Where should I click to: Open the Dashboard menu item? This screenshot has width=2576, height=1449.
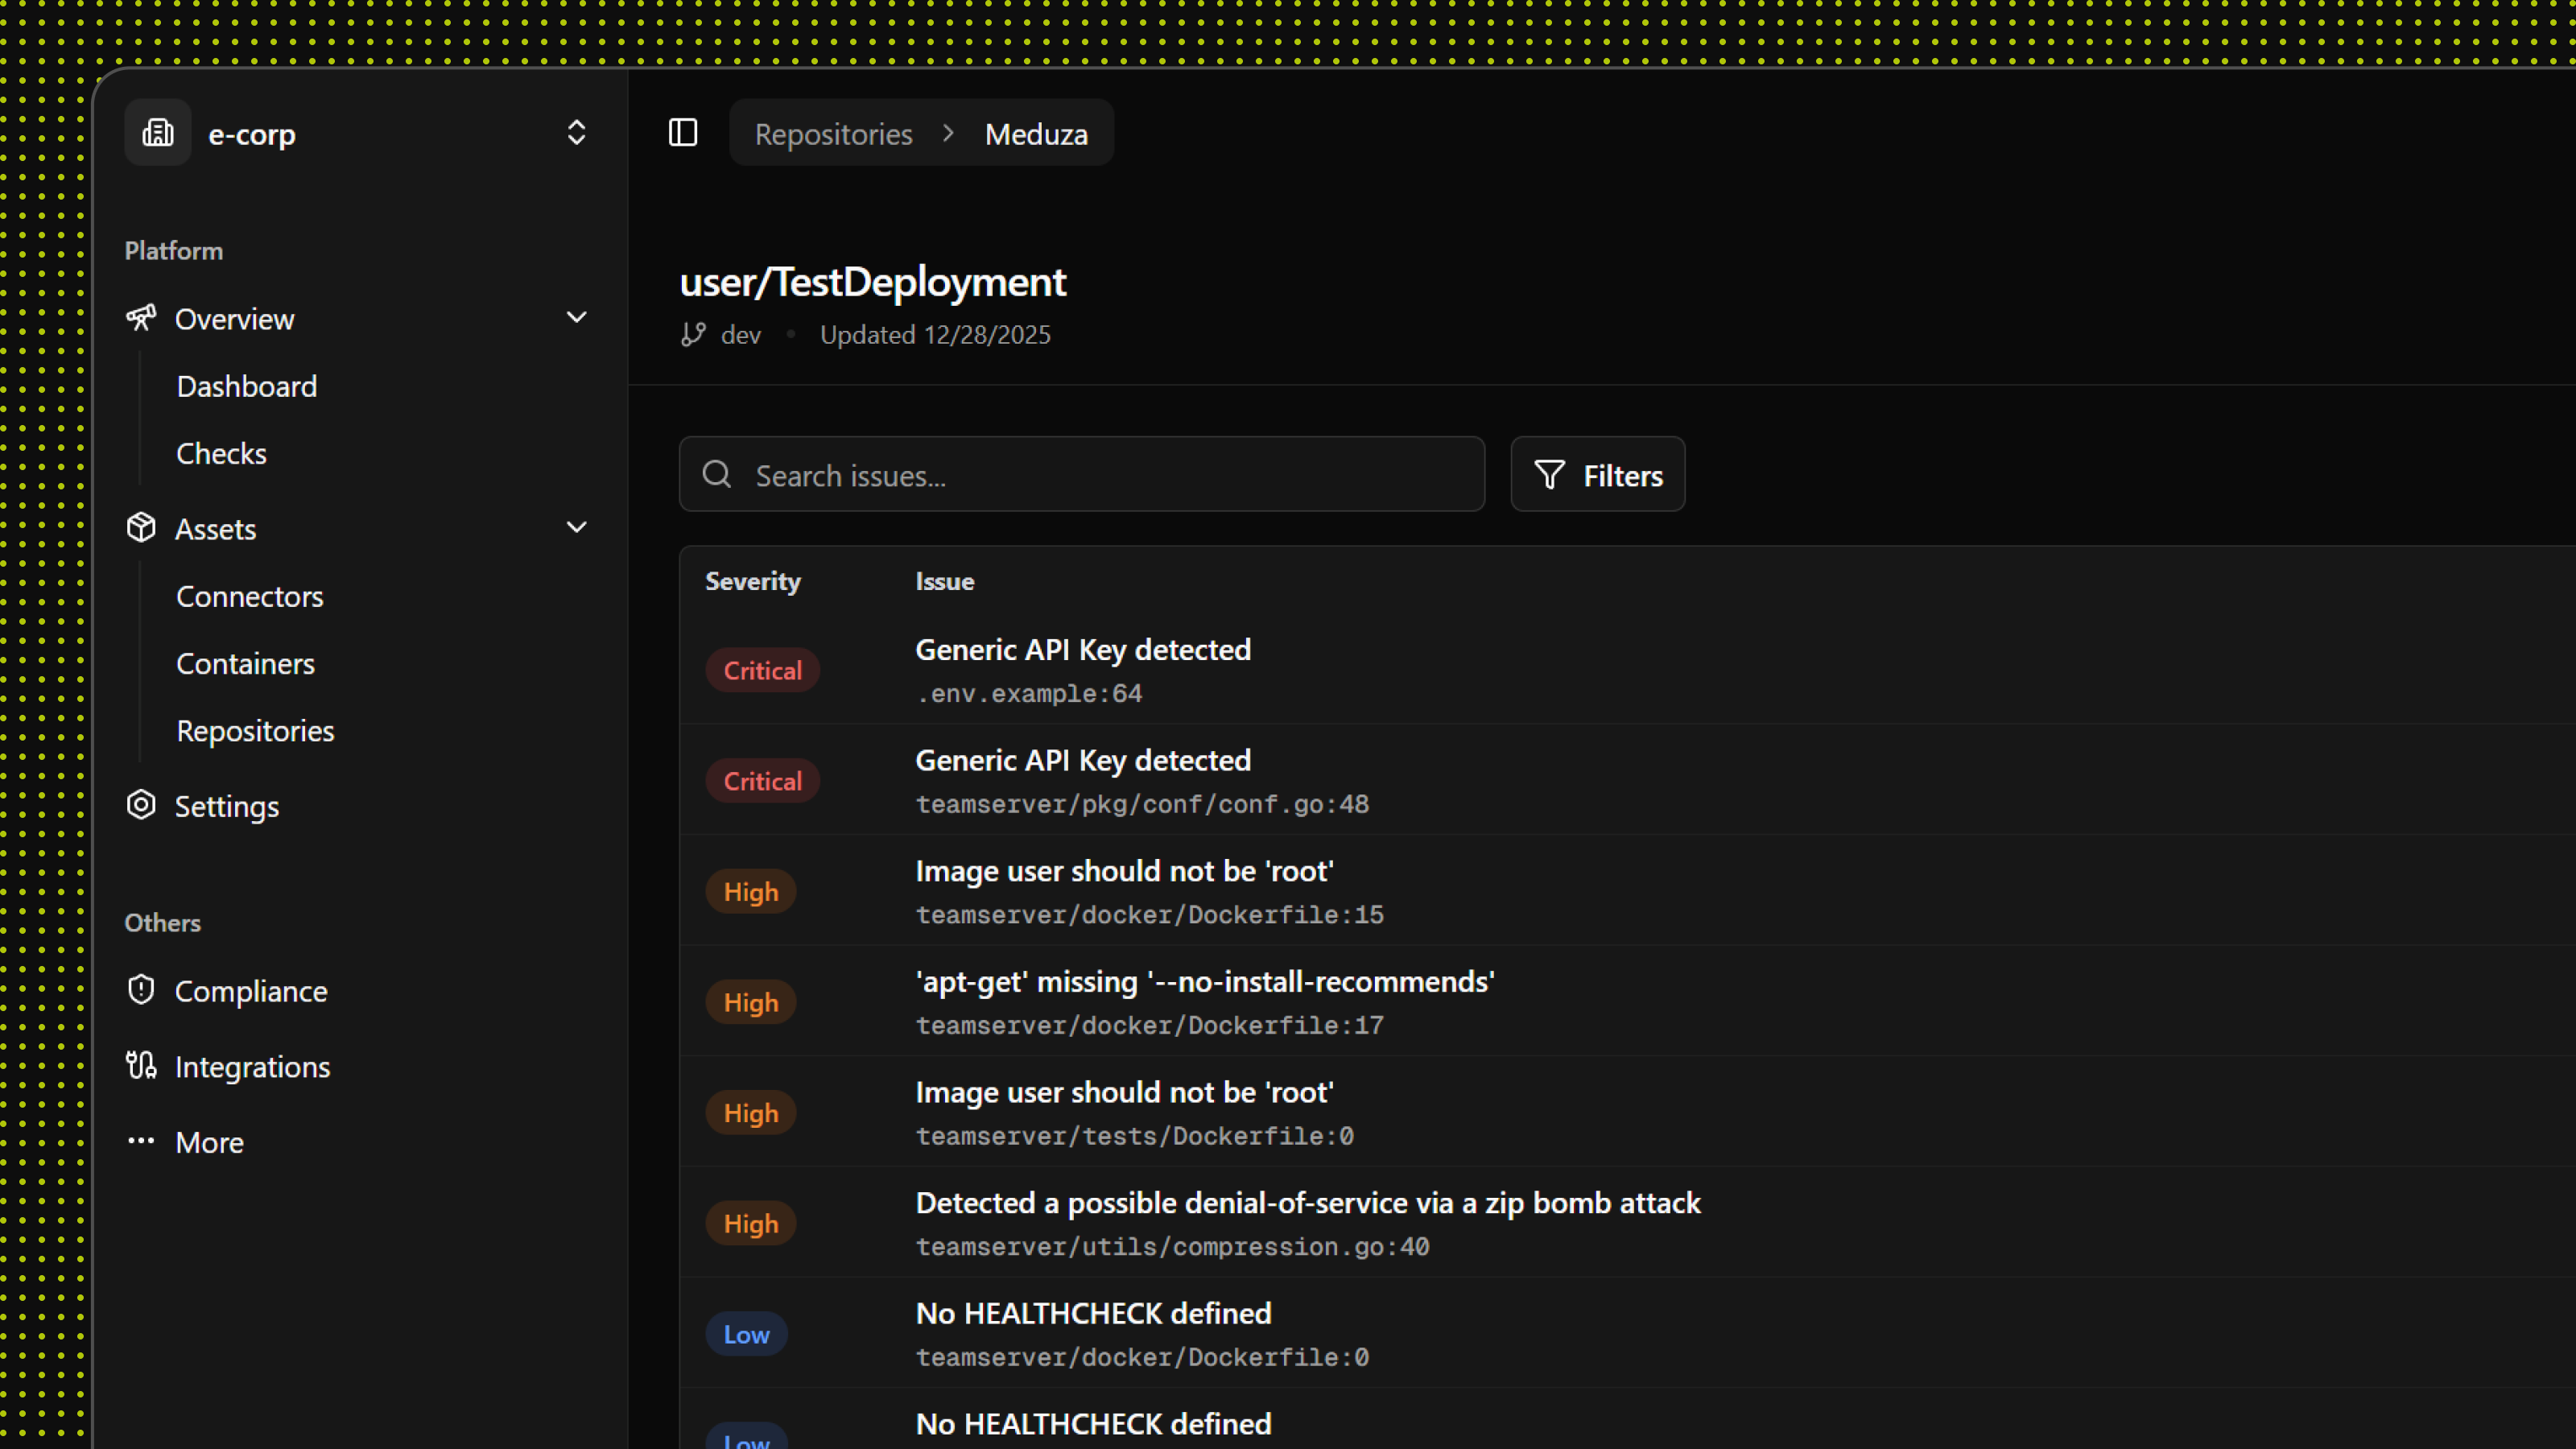coord(246,386)
